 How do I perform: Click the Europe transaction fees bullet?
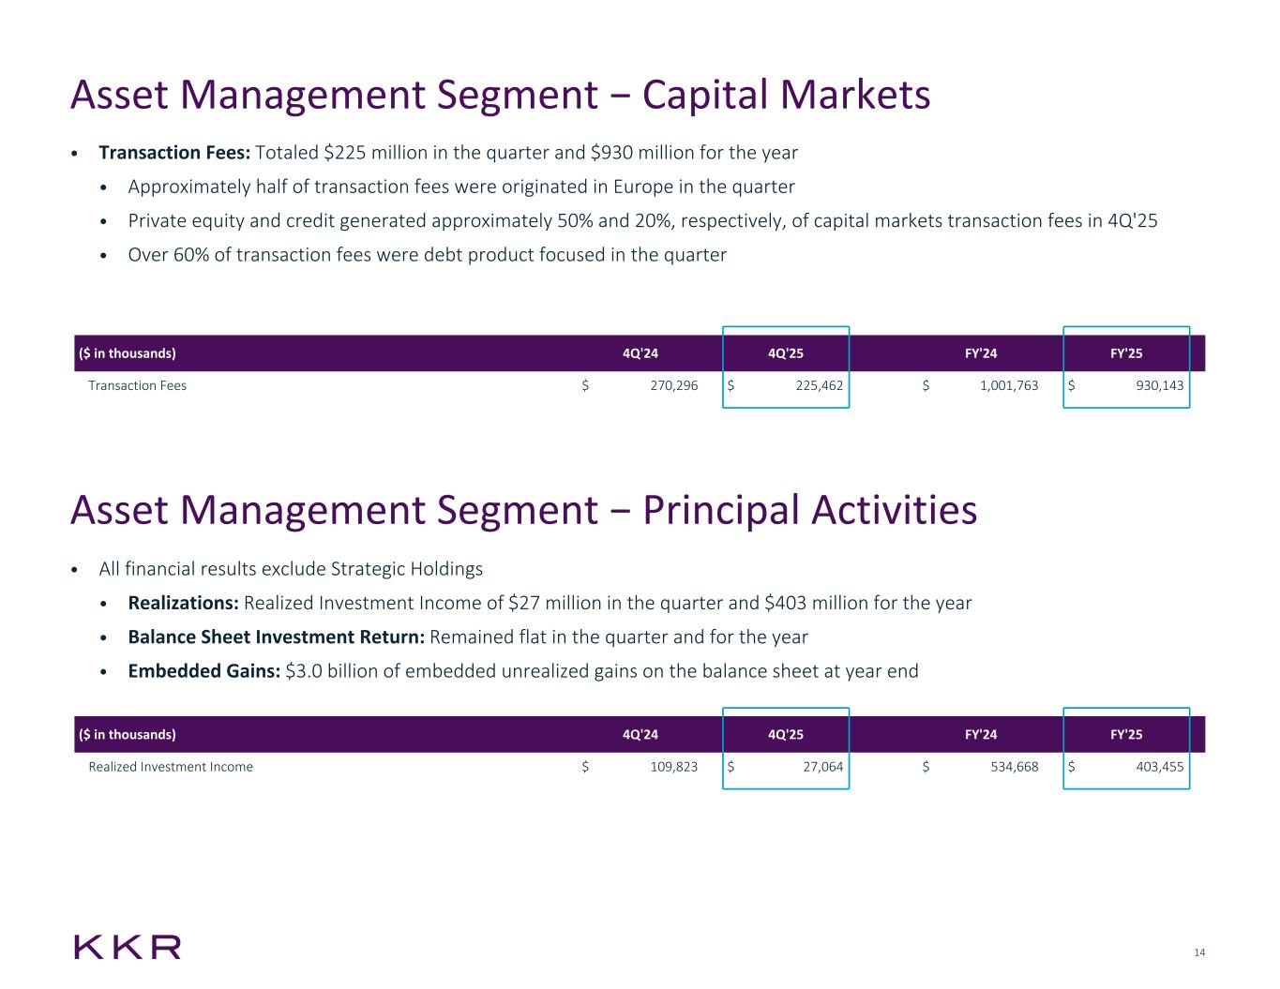[x=461, y=187]
